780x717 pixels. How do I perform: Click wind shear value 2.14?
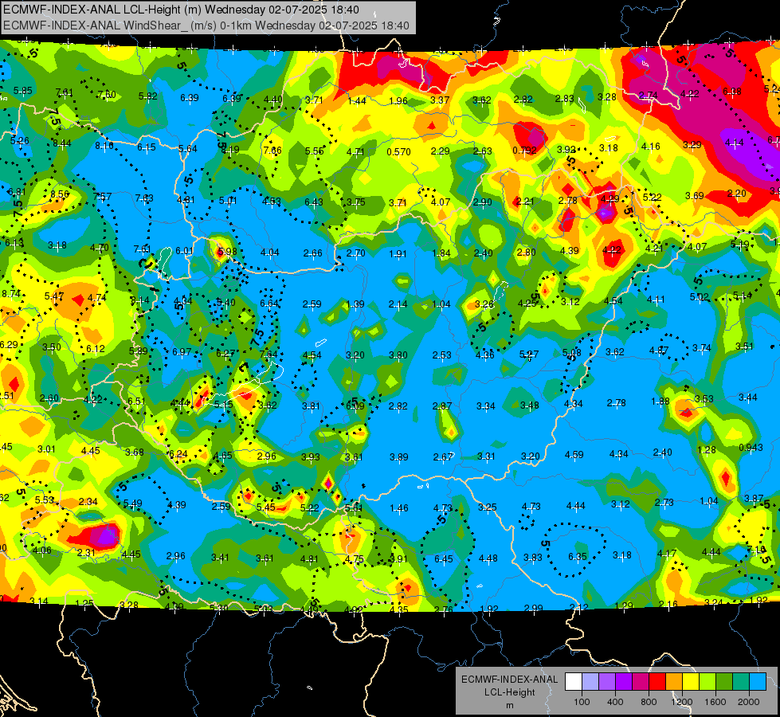tap(398, 304)
